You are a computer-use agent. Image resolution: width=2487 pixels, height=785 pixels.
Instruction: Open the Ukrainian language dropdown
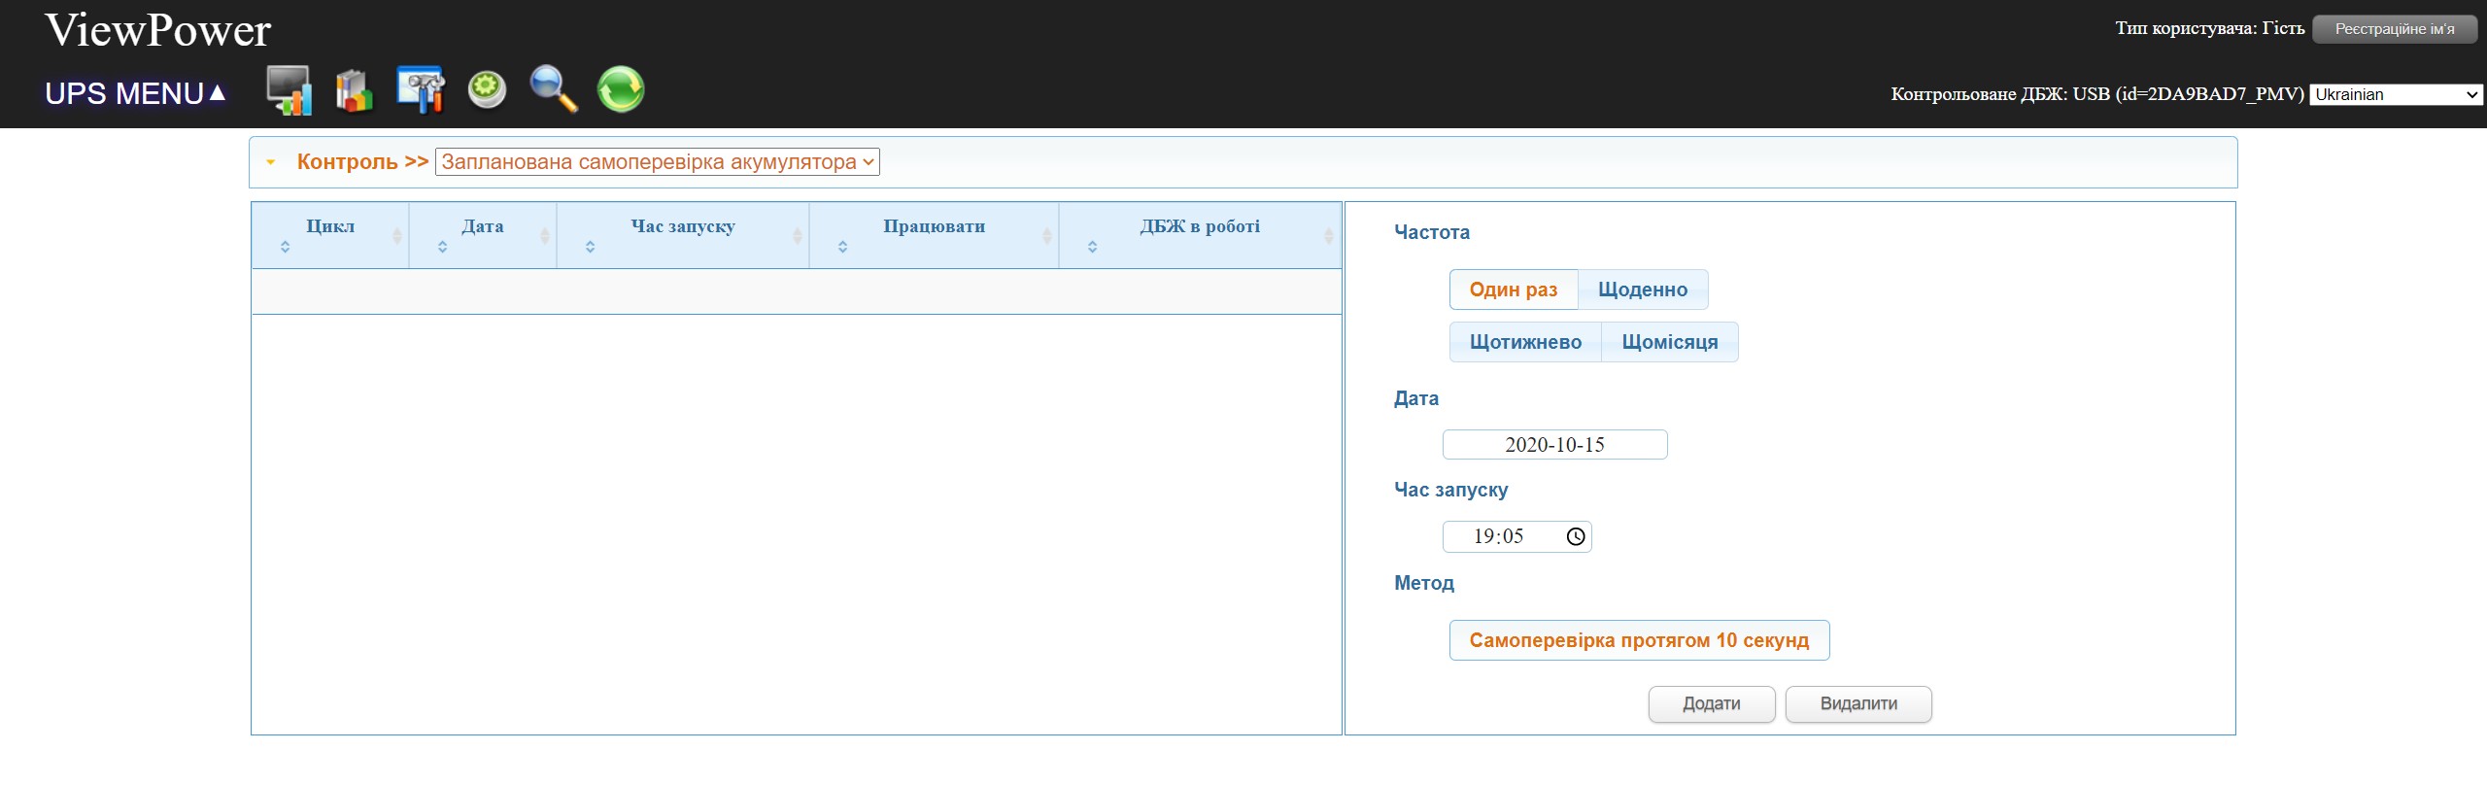point(2395,94)
